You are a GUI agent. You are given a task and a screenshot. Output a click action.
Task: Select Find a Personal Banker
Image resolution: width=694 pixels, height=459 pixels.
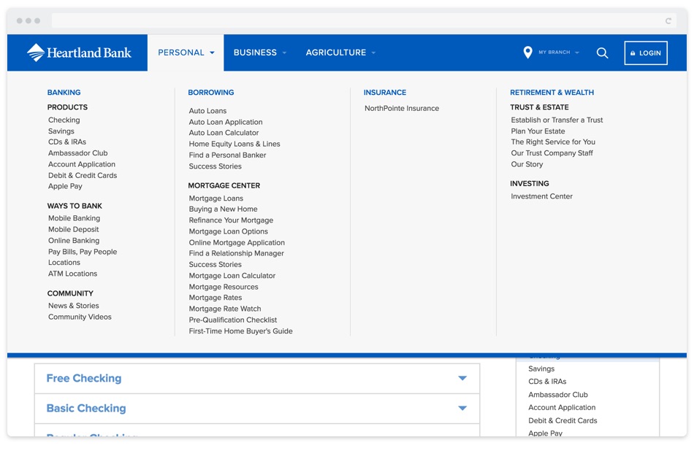pos(227,155)
